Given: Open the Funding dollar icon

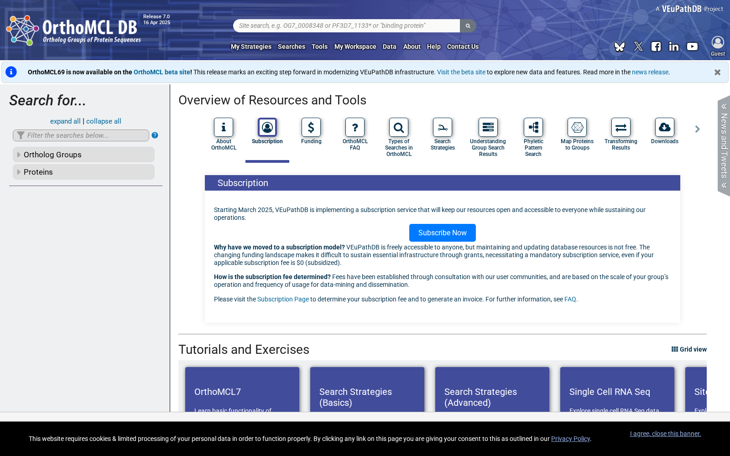Looking at the screenshot, I should [311, 127].
